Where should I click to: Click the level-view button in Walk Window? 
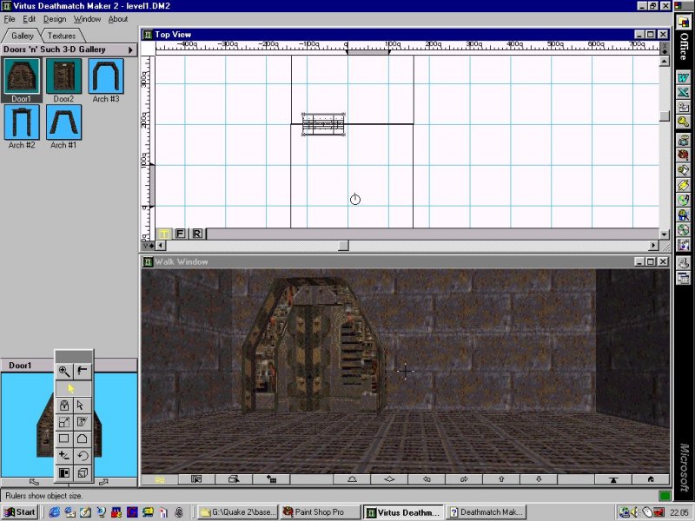pyautogui.click(x=613, y=479)
